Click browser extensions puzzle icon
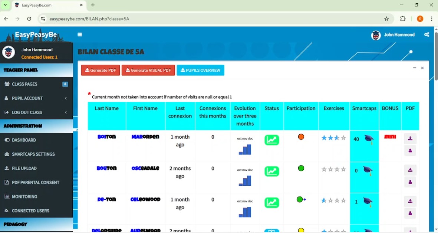The image size is (438, 233). click(x=403, y=19)
